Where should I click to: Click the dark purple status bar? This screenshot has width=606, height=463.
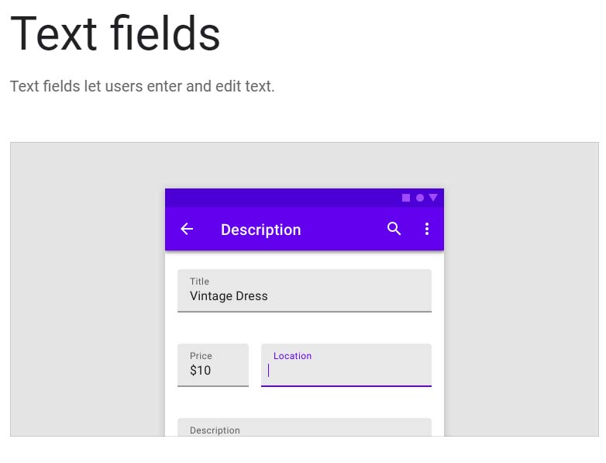click(305, 198)
